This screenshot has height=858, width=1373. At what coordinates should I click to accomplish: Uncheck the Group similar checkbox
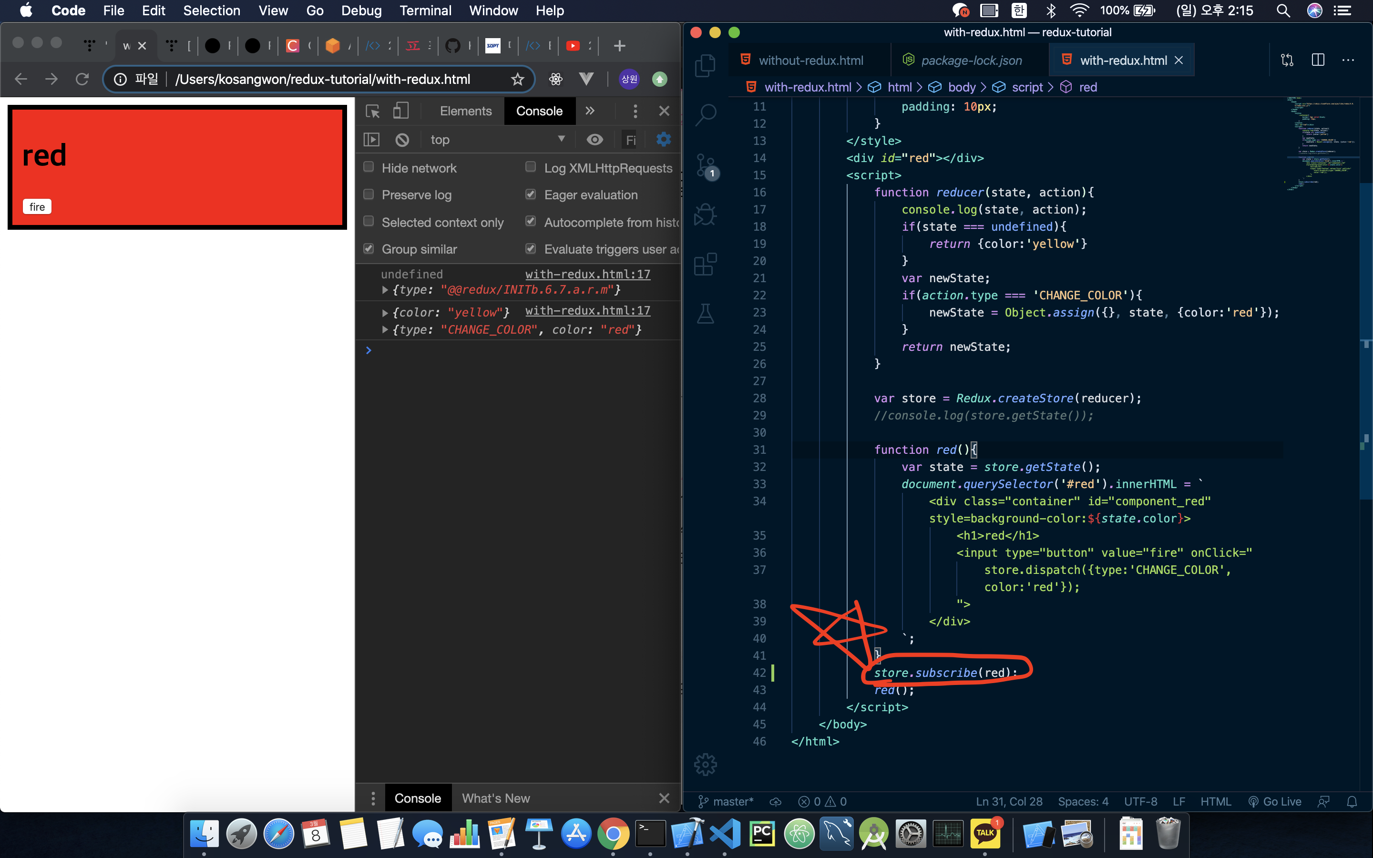coord(369,248)
